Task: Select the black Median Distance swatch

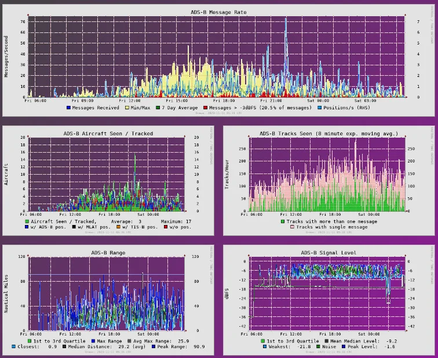Action: click(x=64, y=346)
